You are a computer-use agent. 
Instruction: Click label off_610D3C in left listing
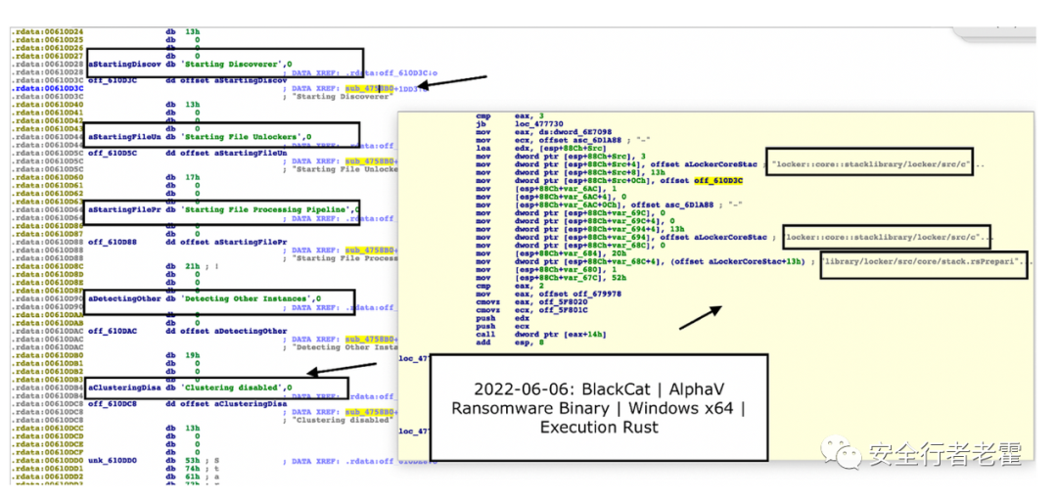115,80
